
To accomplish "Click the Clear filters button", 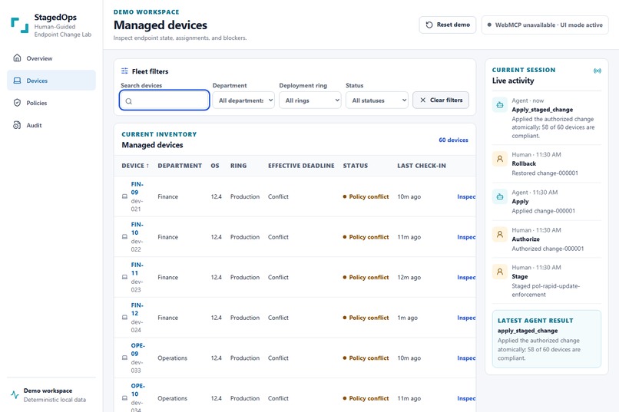I will (x=441, y=101).
